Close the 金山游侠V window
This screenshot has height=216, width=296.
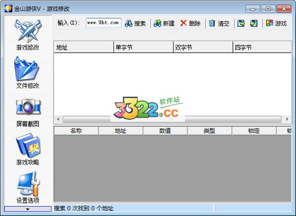coord(284,9)
